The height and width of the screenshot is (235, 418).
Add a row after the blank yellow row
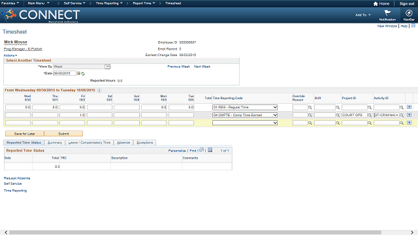click(410, 123)
